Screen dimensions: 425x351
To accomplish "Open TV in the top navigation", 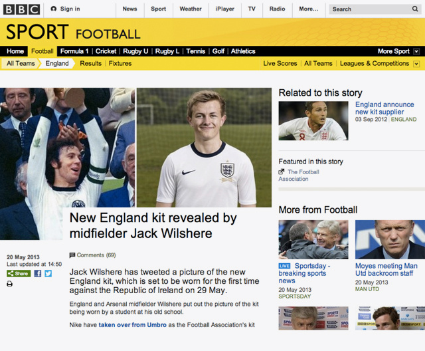I will [252, 9].
